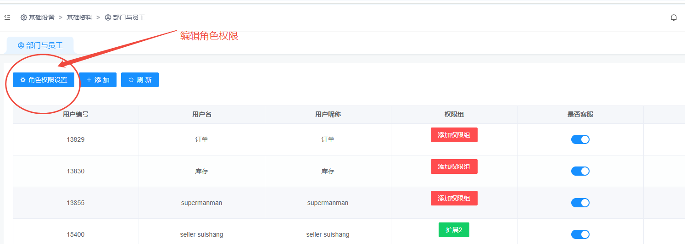This screenshot has height=244, width=685.
Task: Click the 添加 add button
Action: 98,80
